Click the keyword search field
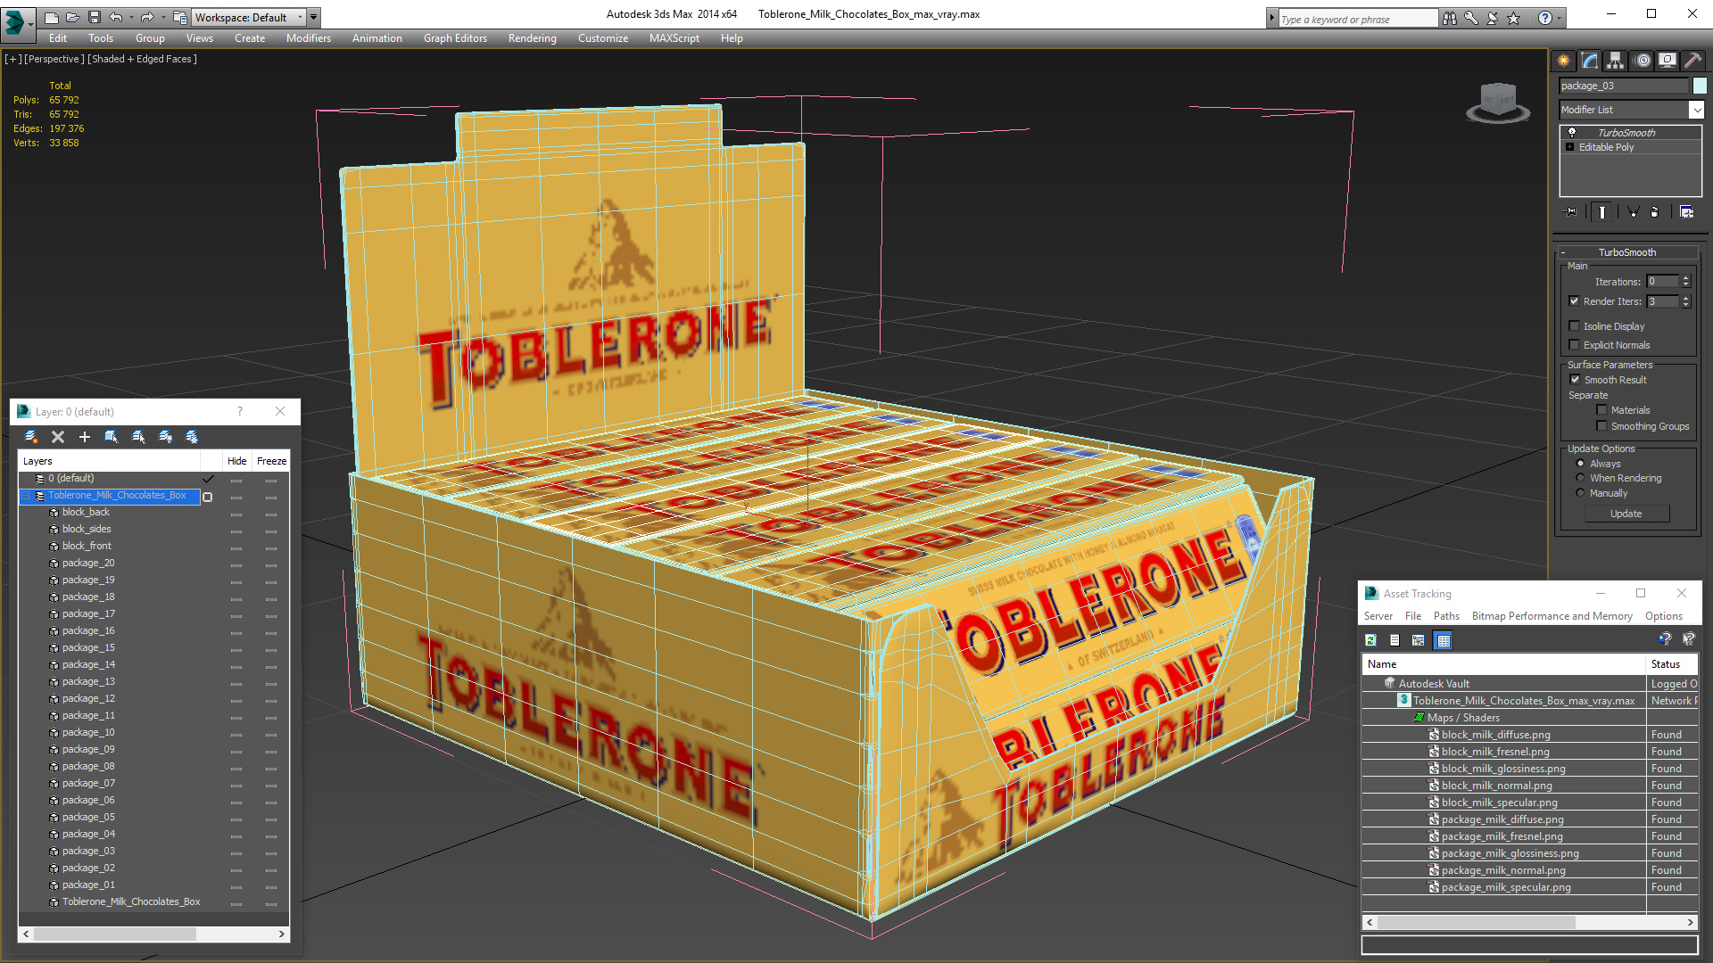Screen dimensions: 1713x963 coord(1357,19)
